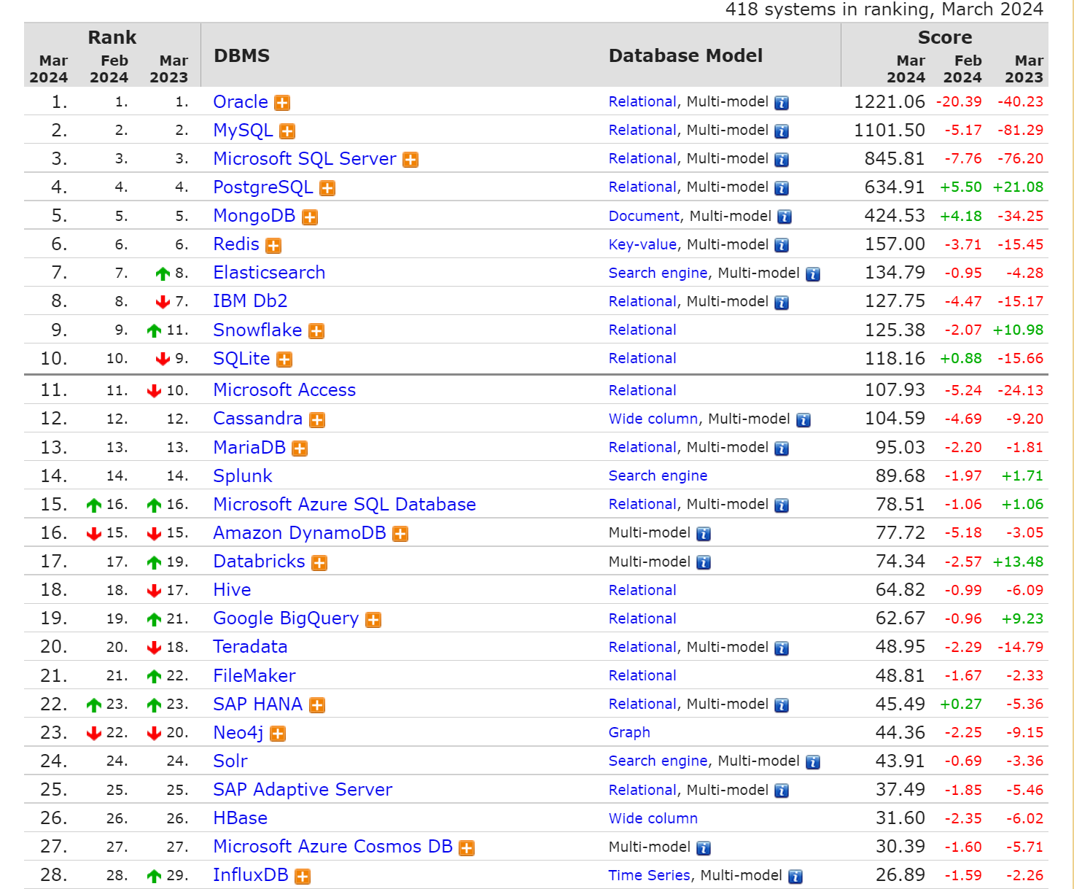Click the '418 systems in ranking, March 2024' text
The width and height of the screenshot is (1074, 889).
[884, 9]
